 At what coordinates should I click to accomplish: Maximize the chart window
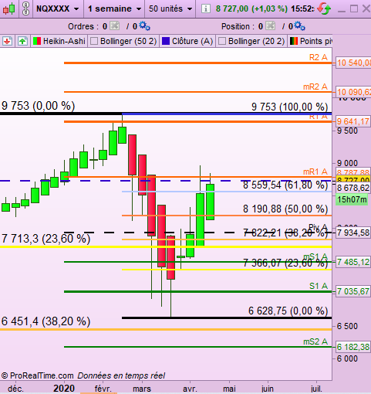[x=354, y=8]
